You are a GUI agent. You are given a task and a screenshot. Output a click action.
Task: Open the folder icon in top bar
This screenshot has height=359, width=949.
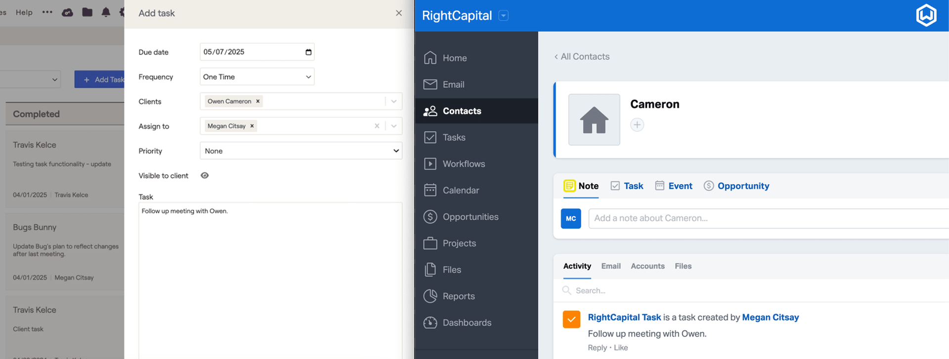[87, 12]
